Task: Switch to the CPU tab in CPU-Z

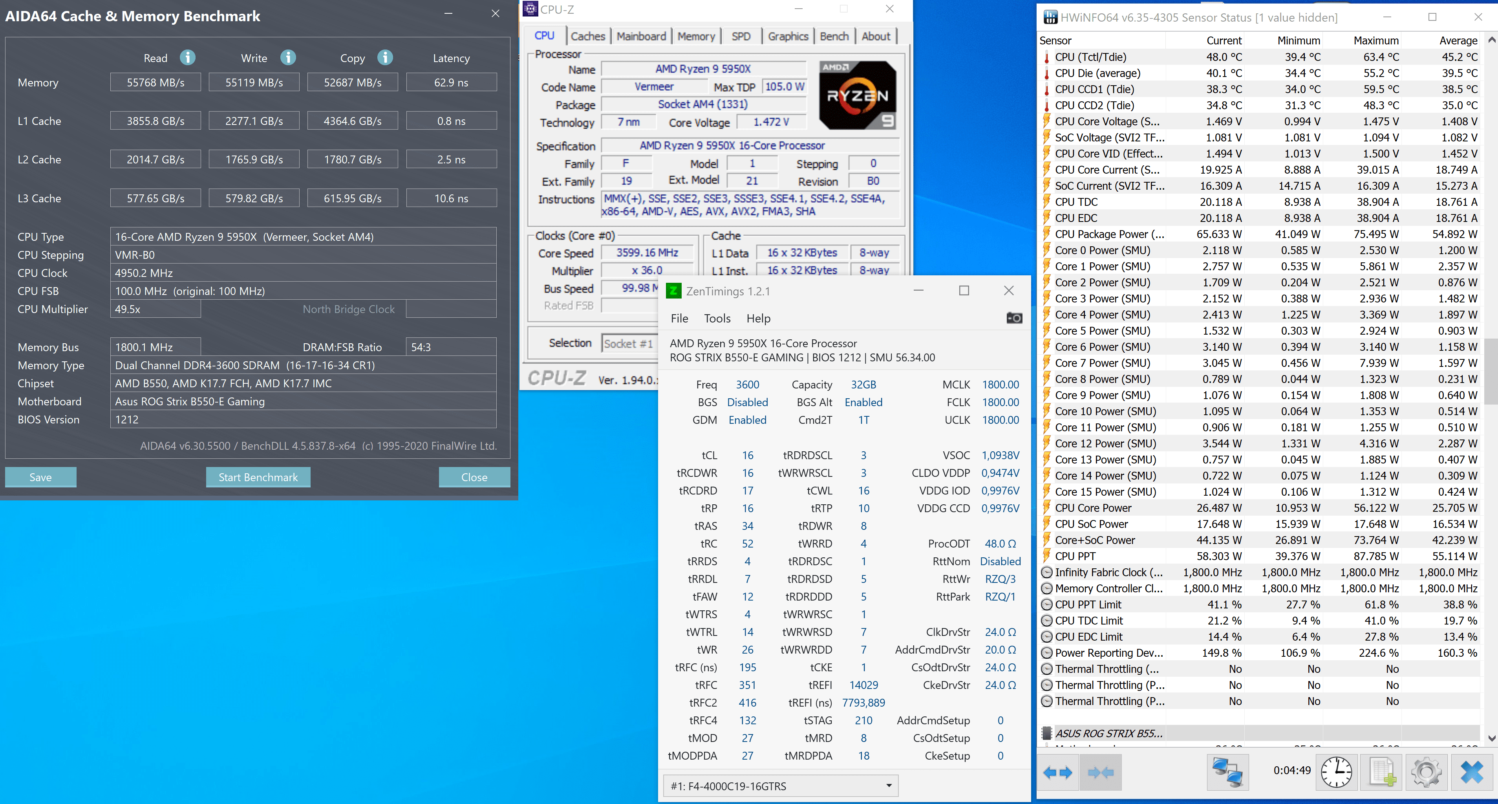Action: [x=544, y=35]
